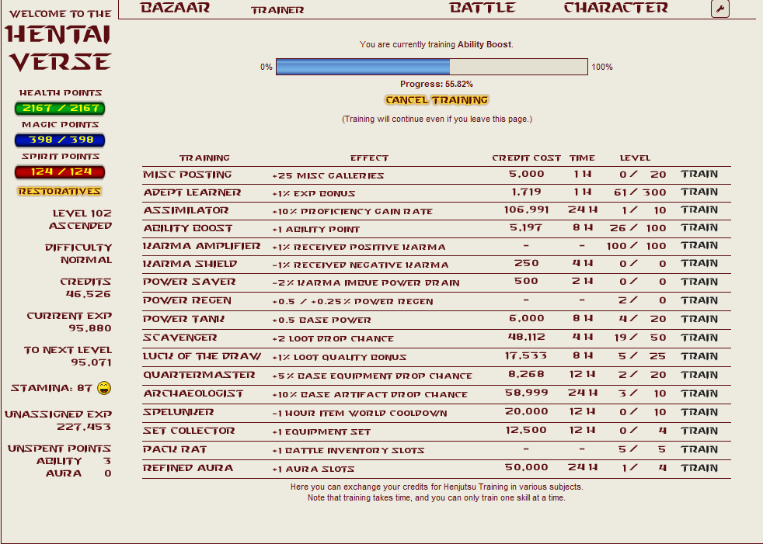Train the Power Tank skill
This screenshot has width=763, height=544.
[699, 319]
